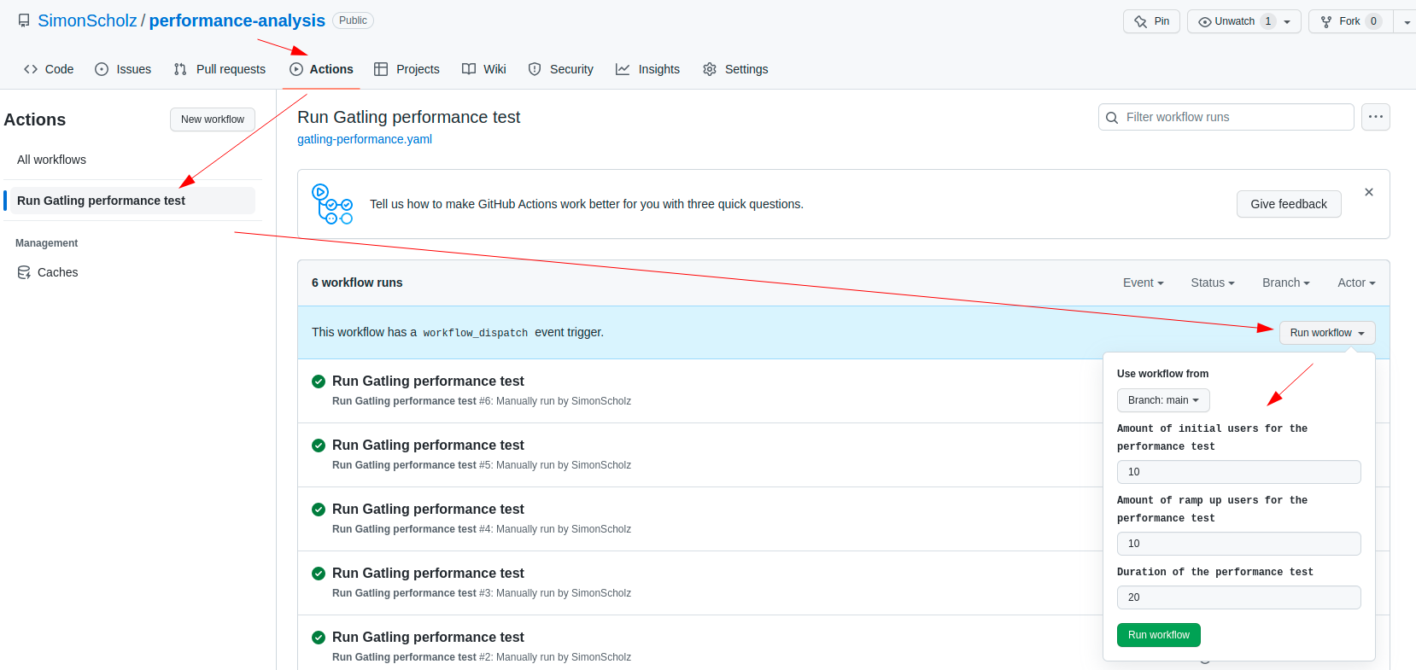Click the SimonScholz owner link
The height and width of the screenshot is (670, 1416).
point(87,20)
